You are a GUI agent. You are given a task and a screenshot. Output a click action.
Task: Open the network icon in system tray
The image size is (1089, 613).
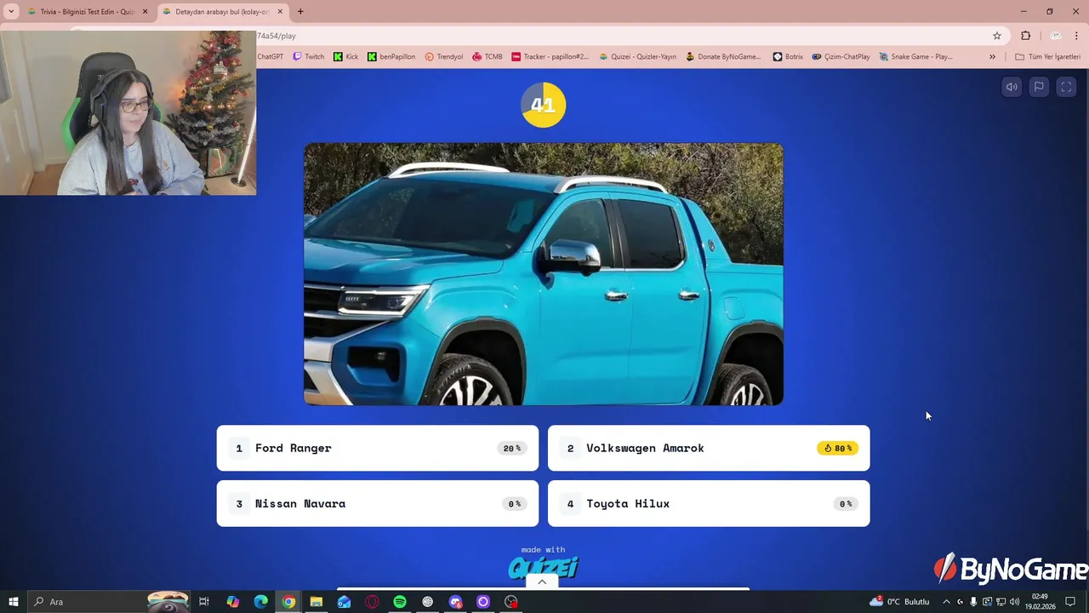1001,602
